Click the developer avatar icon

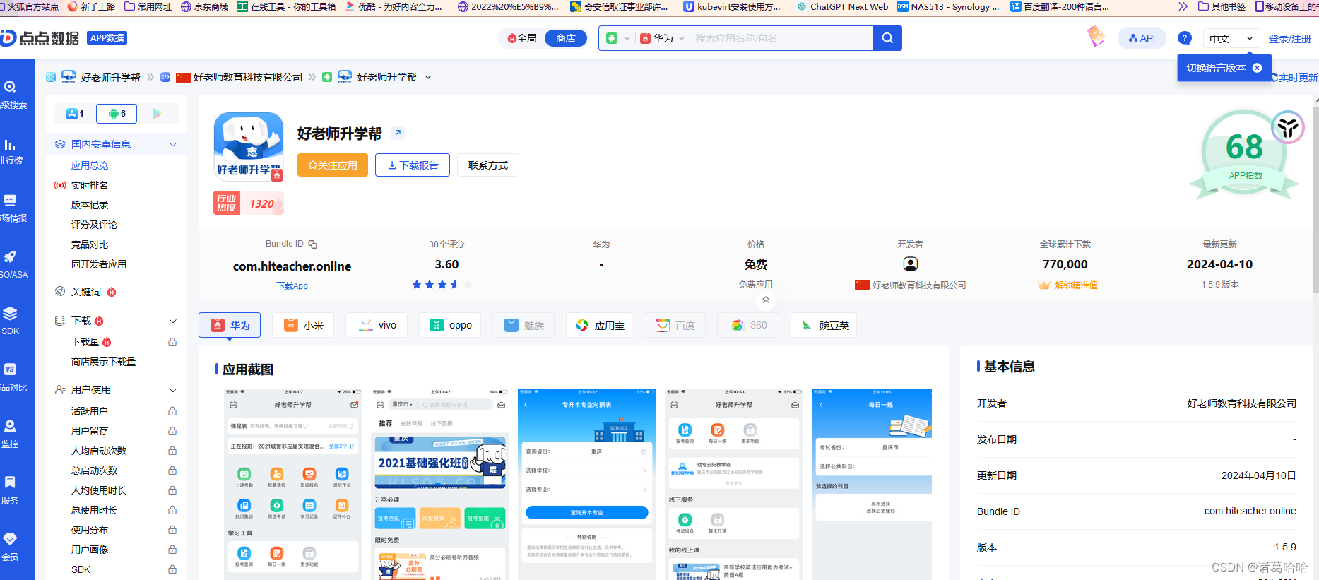coord(911,264)
